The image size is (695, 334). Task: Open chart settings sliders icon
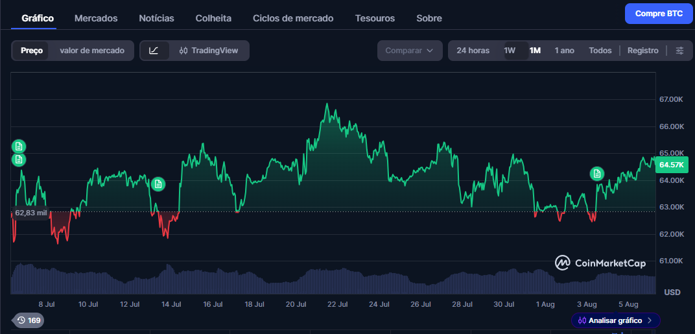(x=679, y=51)
